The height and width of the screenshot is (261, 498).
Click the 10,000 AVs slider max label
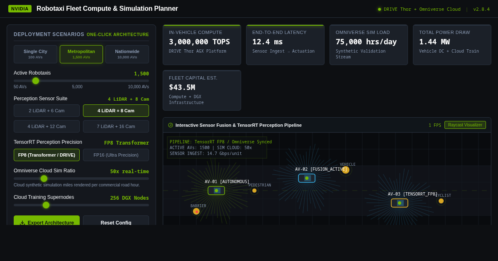(x=139, y=87)
